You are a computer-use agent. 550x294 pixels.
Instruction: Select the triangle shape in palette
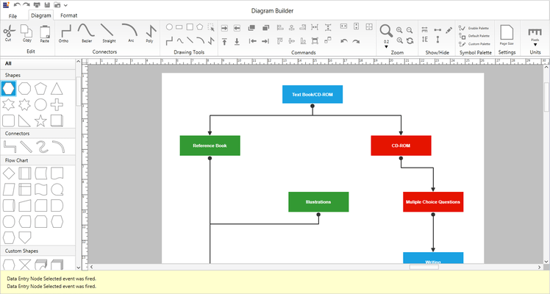[57, 89]
